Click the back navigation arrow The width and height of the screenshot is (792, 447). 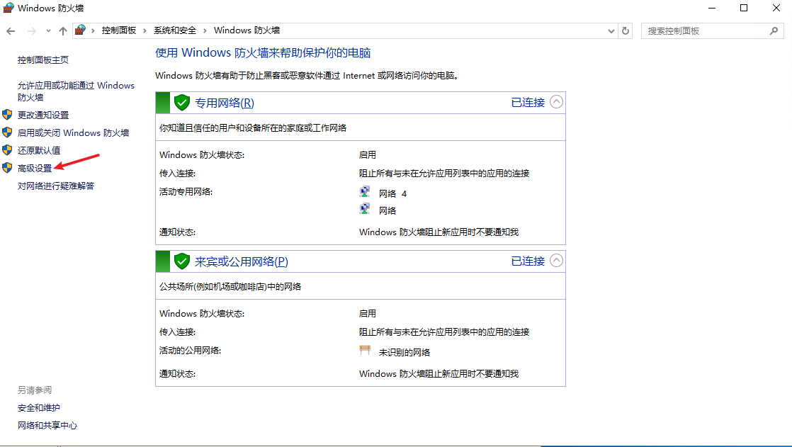pos(11,30)
